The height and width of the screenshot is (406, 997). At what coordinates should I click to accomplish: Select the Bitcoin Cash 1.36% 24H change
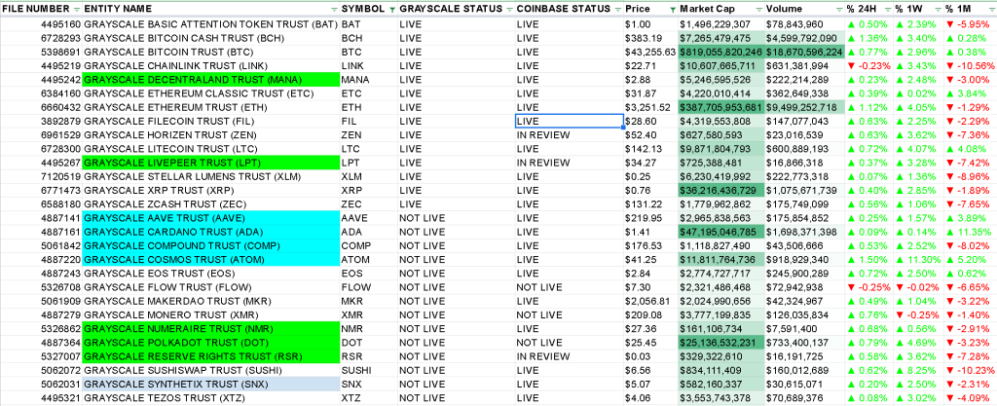[868, 38]
